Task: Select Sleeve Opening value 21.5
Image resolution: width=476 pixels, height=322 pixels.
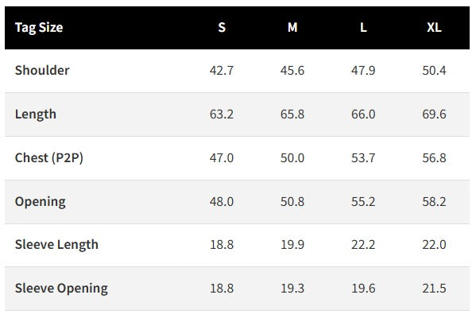Action: pos(434,289)
